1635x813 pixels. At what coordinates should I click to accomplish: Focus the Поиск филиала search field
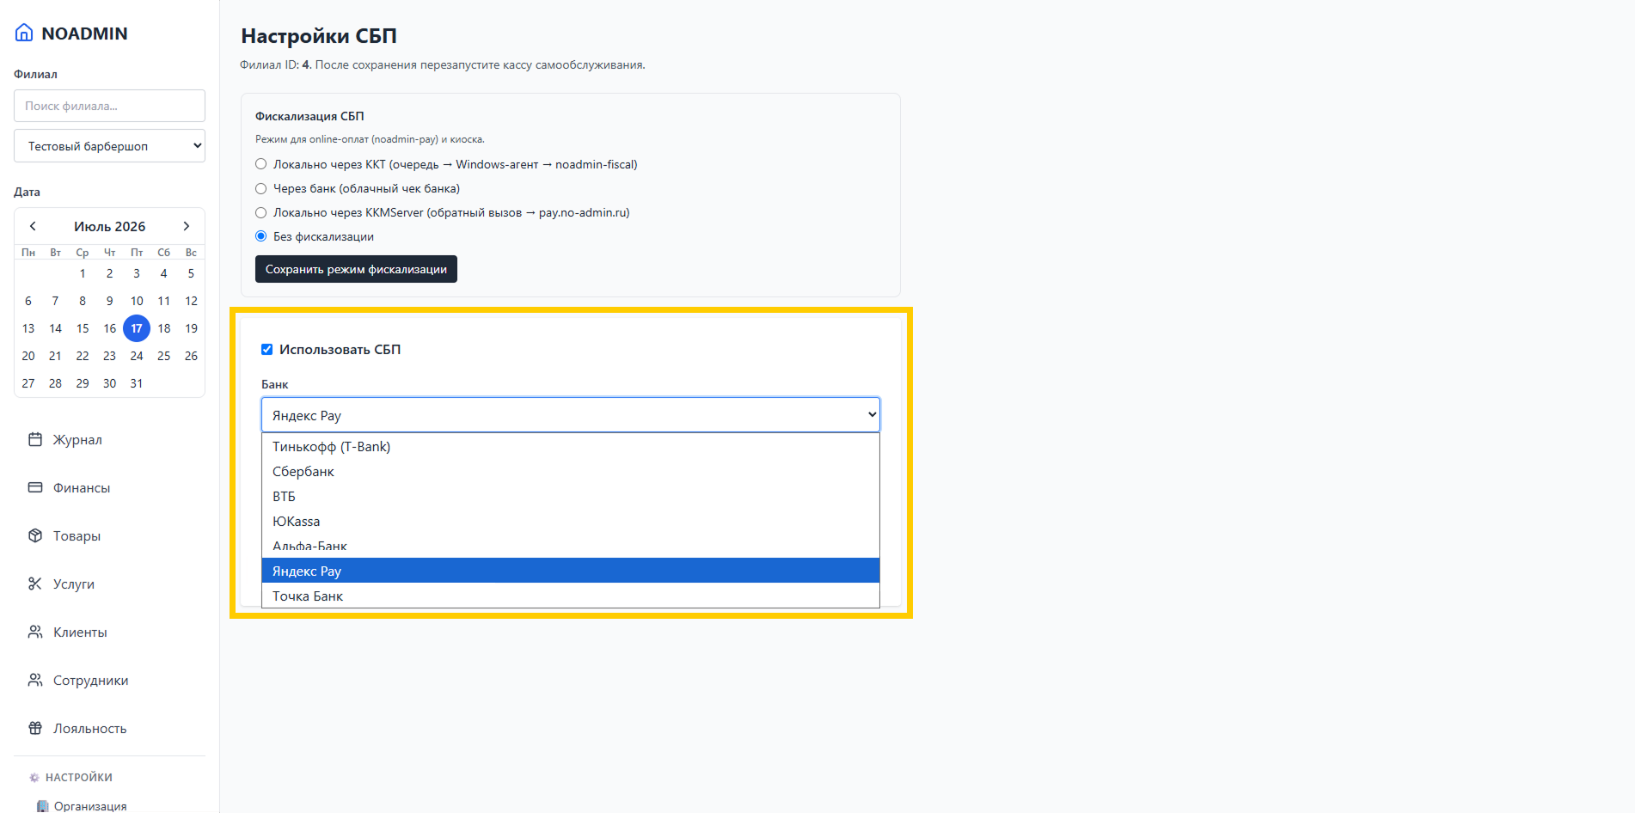(x=109, y=106)
